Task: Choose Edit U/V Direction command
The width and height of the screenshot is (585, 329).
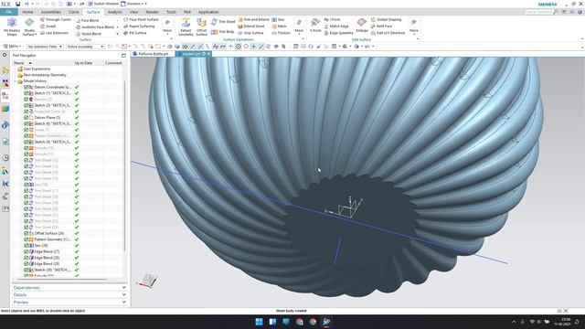Action: 388,33
